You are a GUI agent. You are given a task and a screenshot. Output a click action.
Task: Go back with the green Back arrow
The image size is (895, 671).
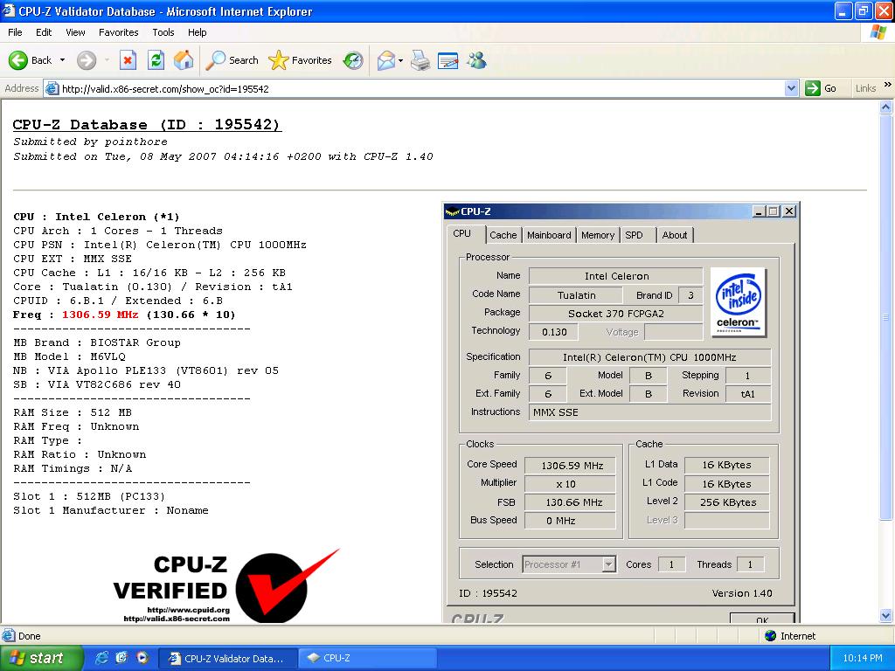pyautogui.click(x=30, y=60)
